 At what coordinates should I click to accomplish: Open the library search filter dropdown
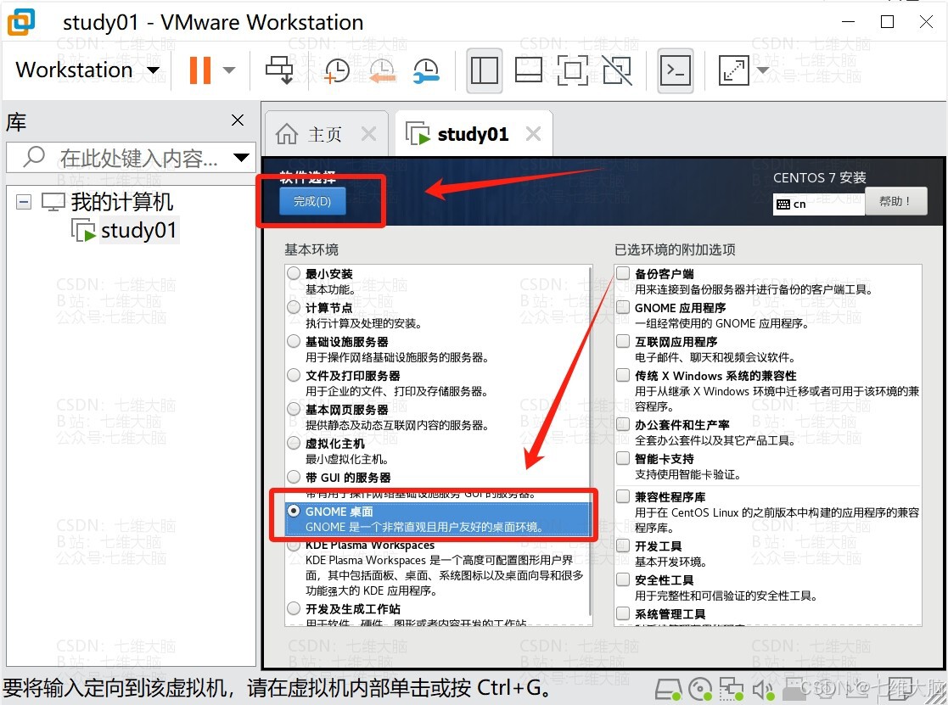241,158
